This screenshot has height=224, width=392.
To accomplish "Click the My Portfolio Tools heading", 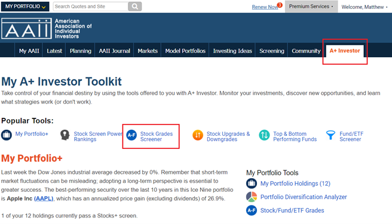I will pos(272,173).
